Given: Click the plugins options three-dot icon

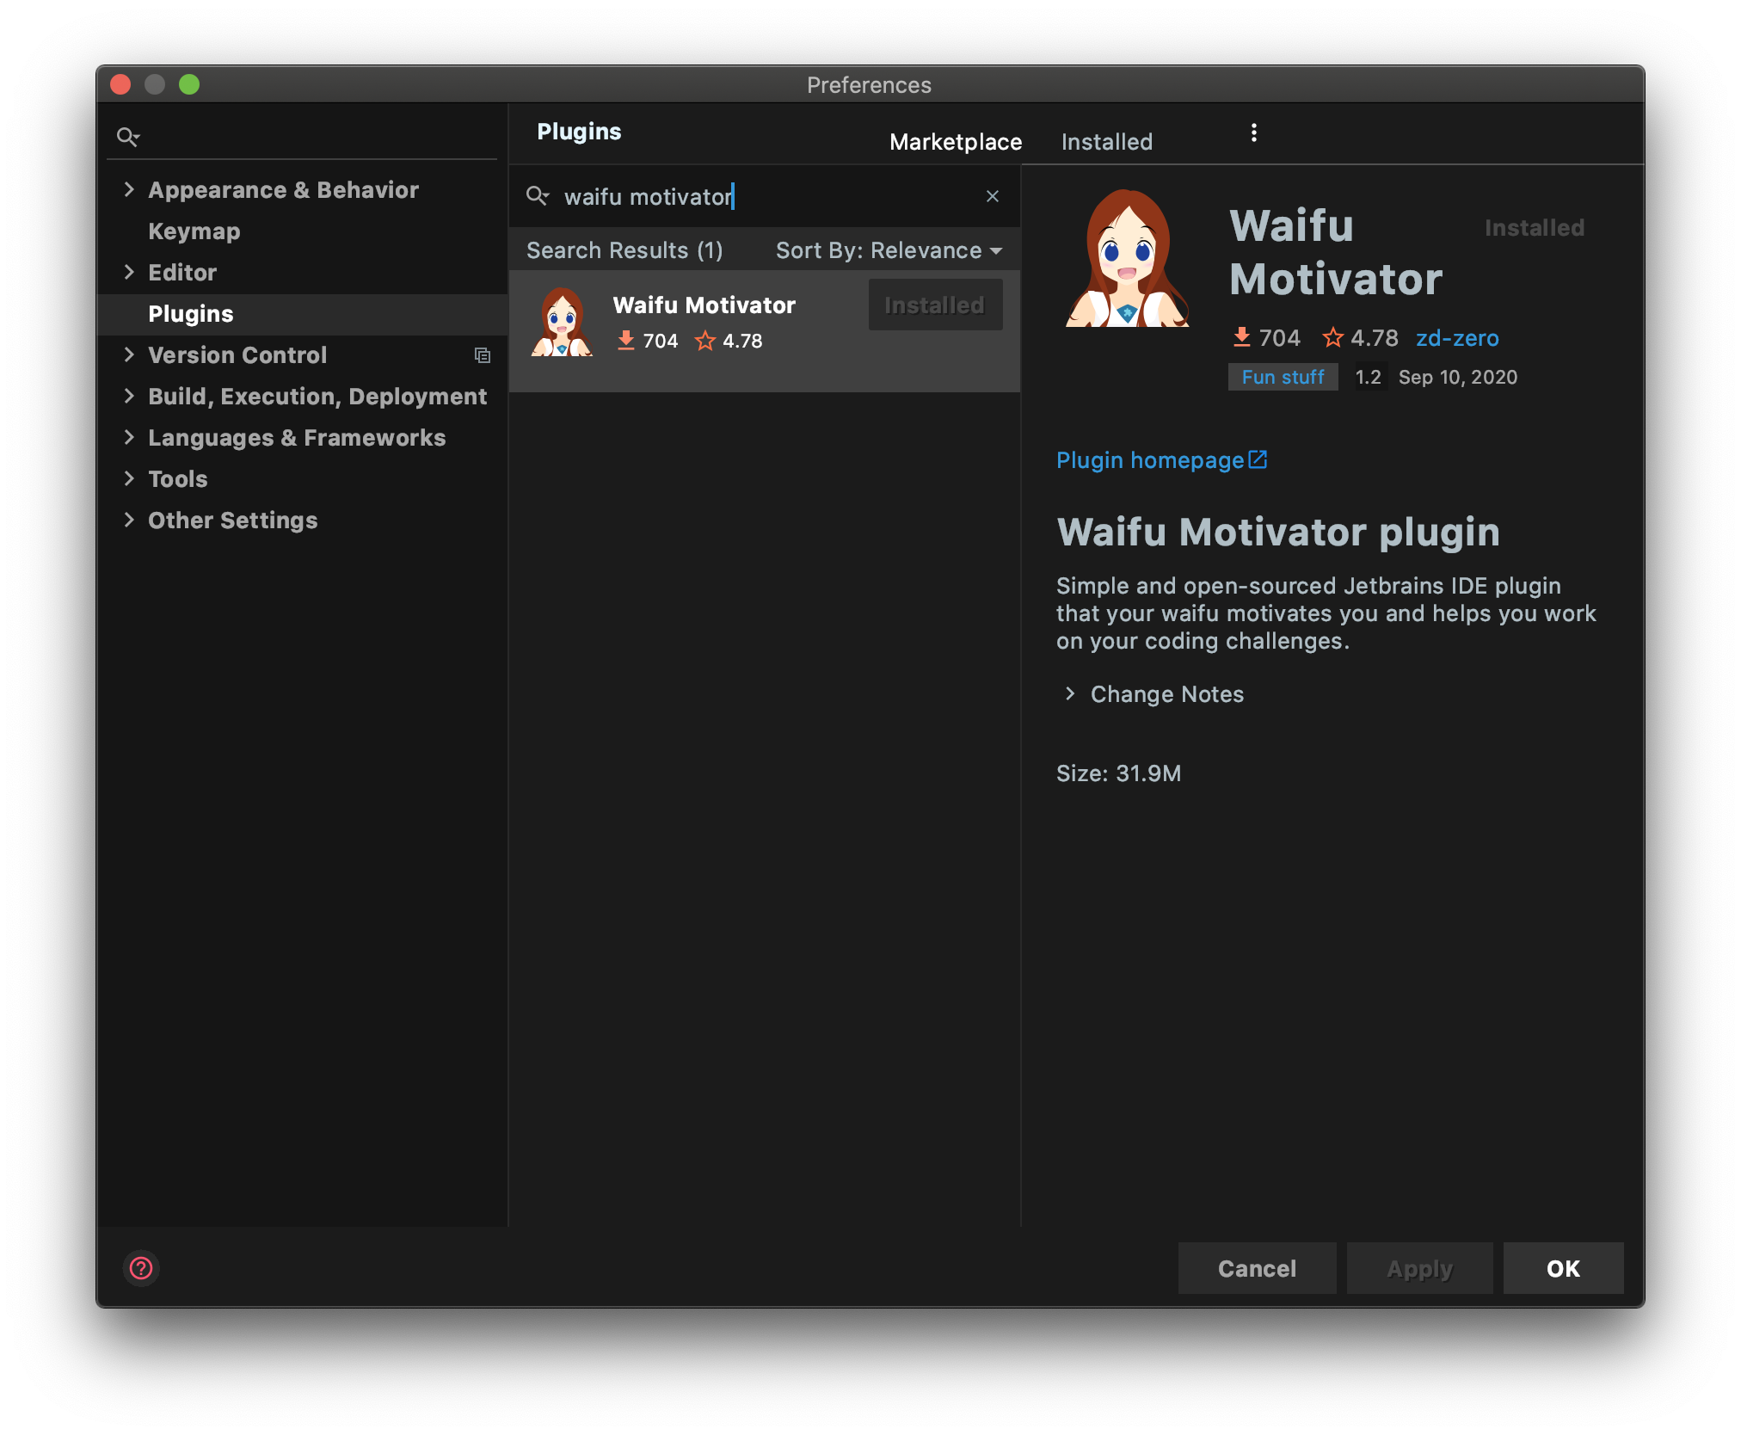Looking at the screenshot, I should click(1253, 132).
